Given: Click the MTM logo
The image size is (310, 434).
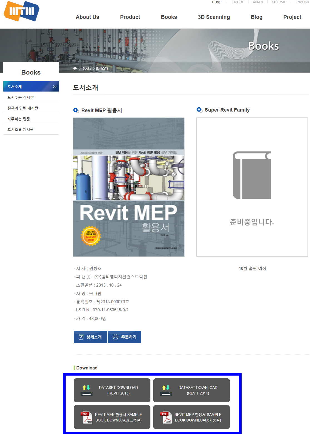Looking at the screenshot, I should pos(21,11).
